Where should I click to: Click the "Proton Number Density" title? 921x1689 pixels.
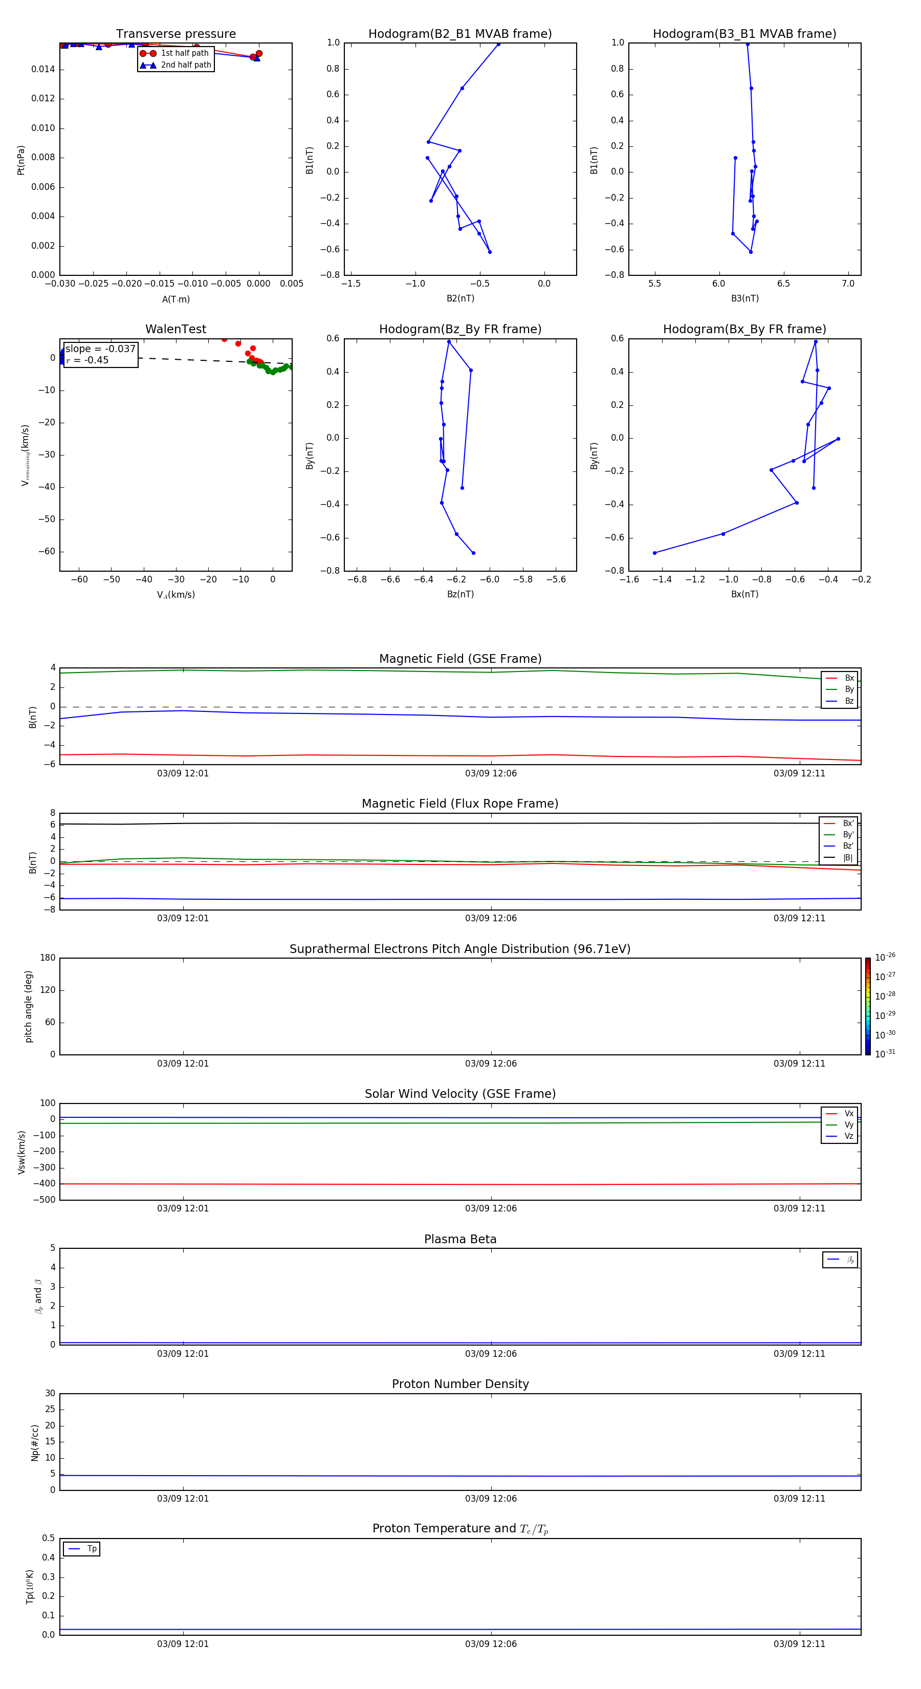point(460,1384)
